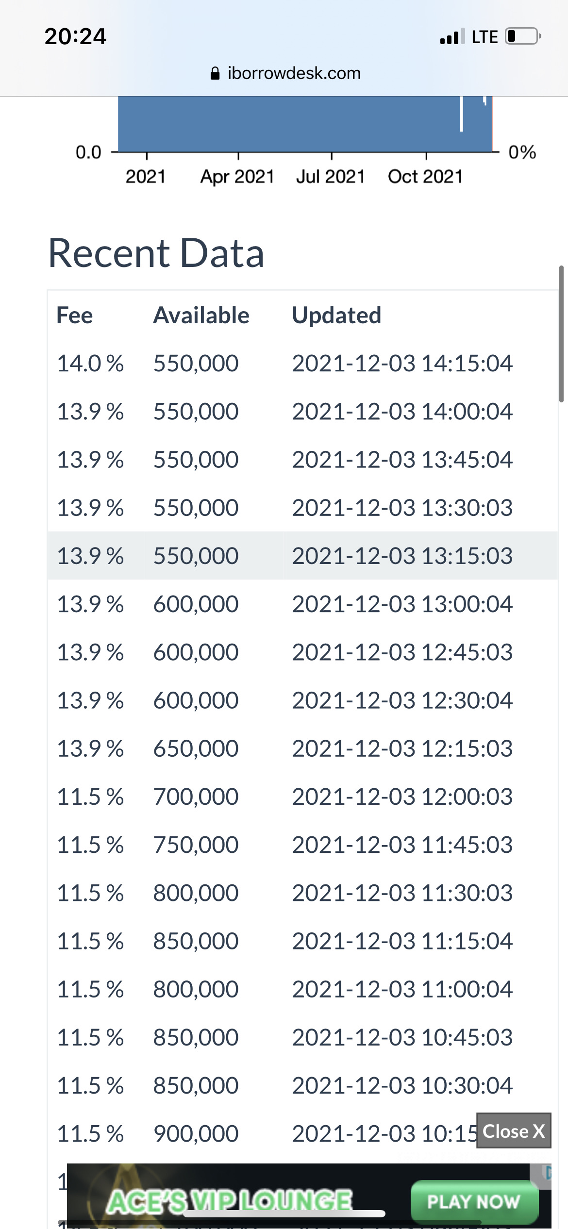Tap the blue chart area above Jul 2021

pyautogui.click(x=332, y=124)
